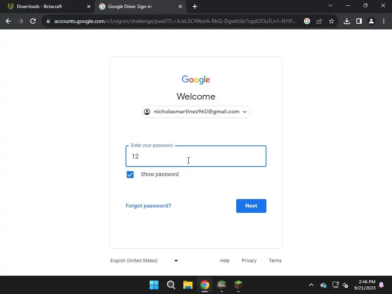Close the Downloads - Betacraft tab
The width and height of the screenshot is (392, 294).
[x=89, y=7]
